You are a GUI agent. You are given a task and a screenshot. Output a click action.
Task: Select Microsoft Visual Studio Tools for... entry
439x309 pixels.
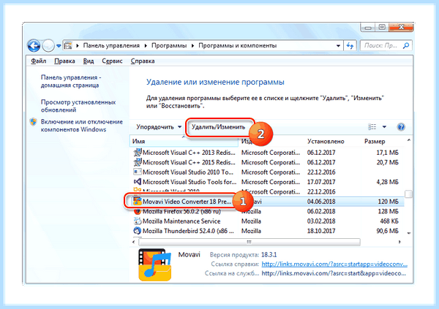coord(190,182)
